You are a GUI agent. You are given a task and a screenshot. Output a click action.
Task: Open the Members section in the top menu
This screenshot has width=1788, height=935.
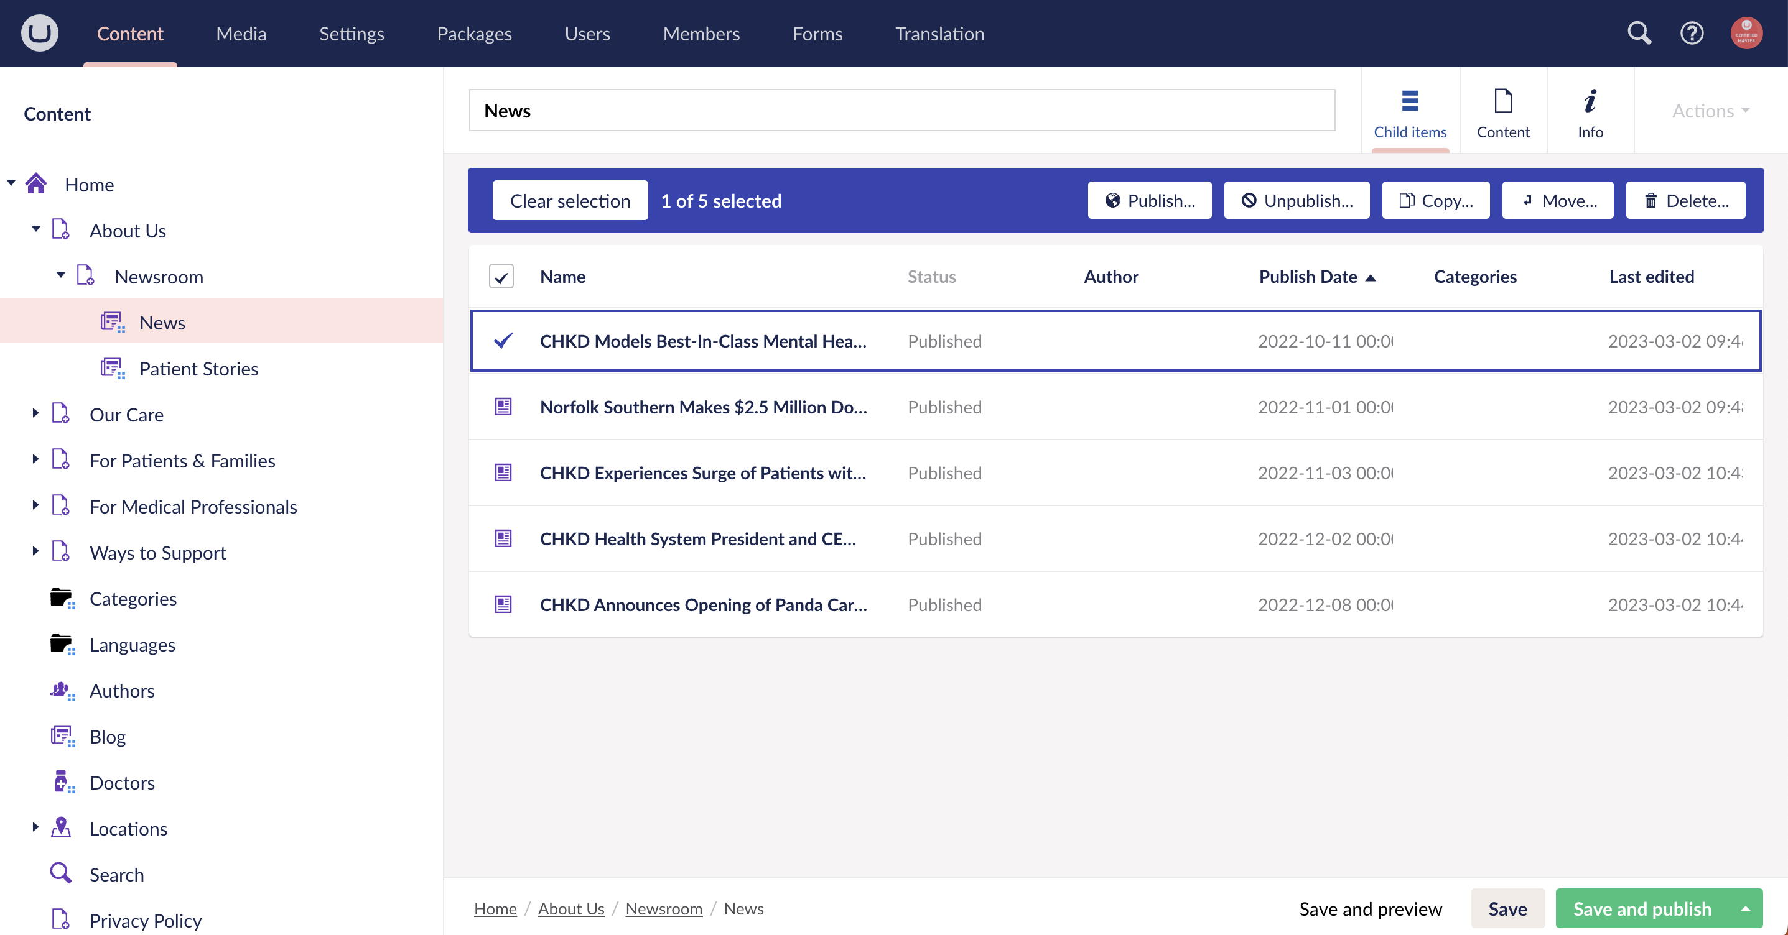701,32
